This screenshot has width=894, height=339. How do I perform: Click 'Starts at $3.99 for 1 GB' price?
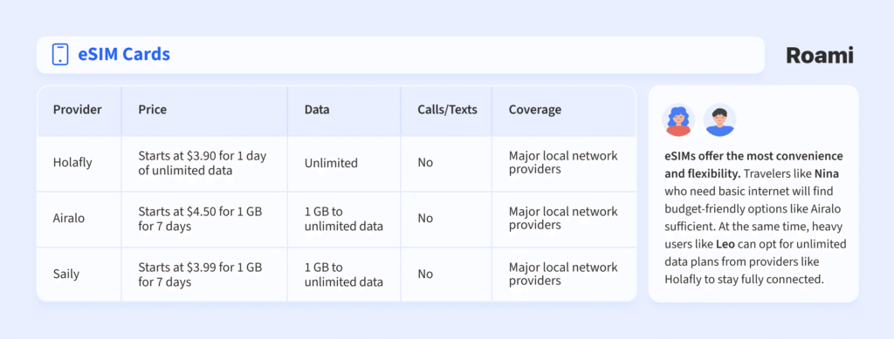200,275
